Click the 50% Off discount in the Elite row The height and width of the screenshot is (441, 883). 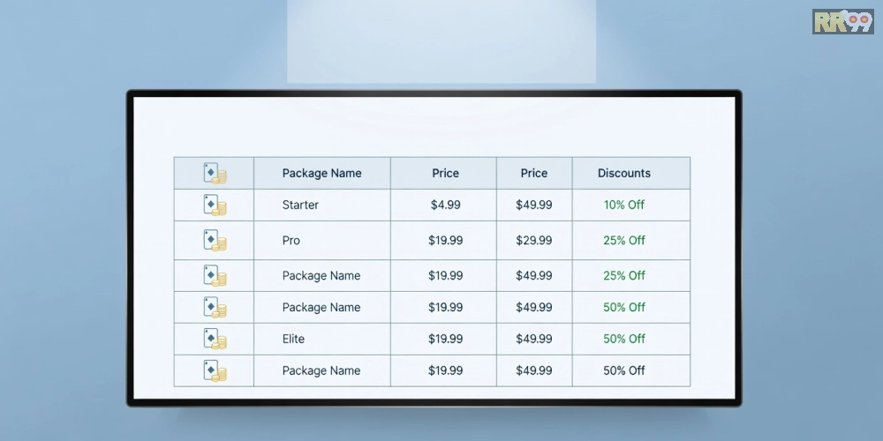(624, 339)
